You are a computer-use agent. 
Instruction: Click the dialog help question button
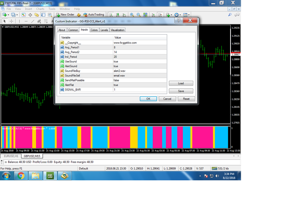pyautogui.click(x=178, y=20)
